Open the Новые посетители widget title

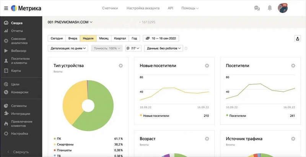[x=158, y=66]
